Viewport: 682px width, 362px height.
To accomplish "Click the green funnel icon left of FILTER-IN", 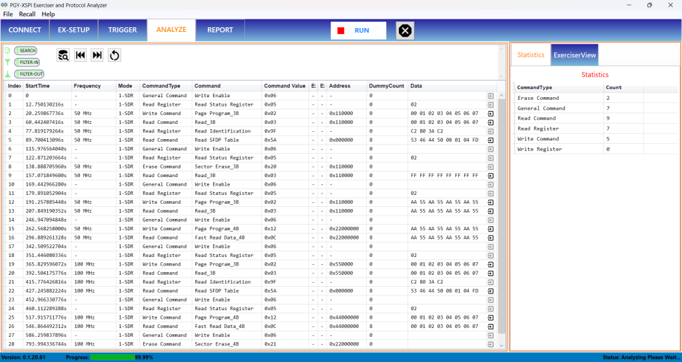I will tap(7, 62).
